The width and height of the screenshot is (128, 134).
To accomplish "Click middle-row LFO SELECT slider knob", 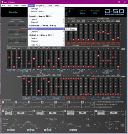I will click(x=49, y=61).
